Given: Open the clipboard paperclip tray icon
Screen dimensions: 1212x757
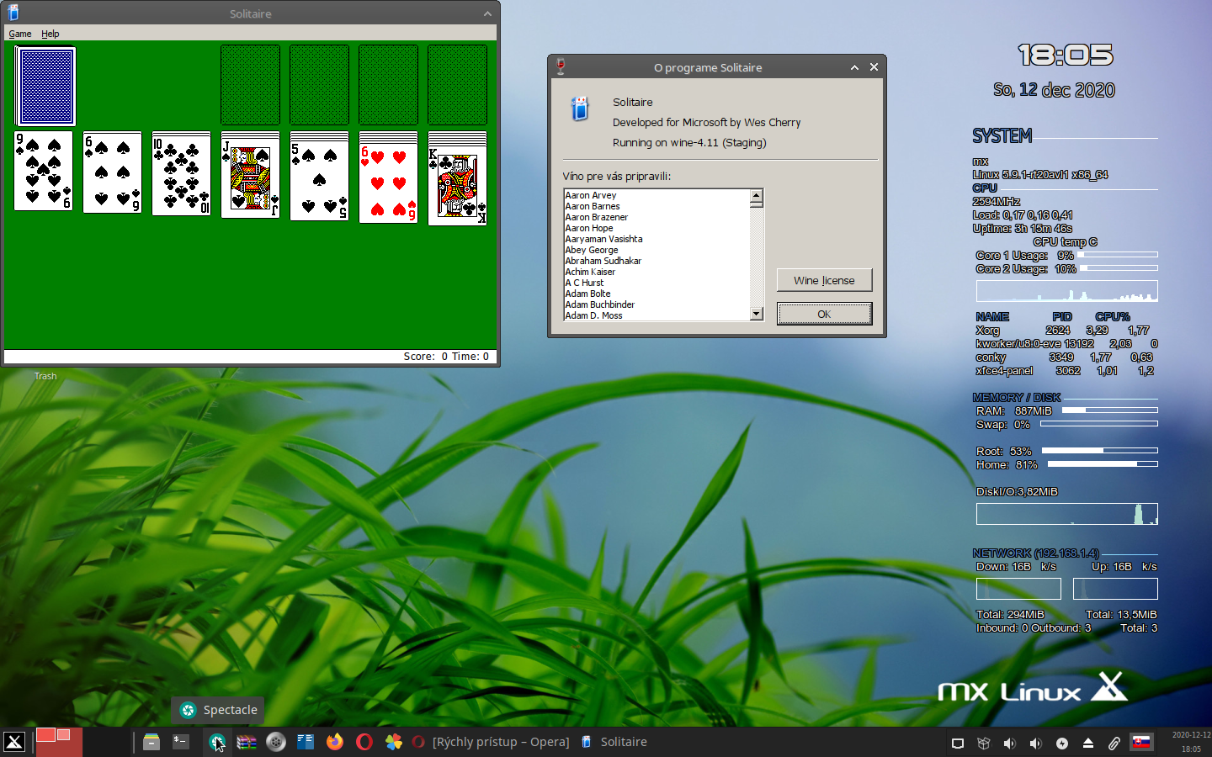Looking at the screenshot, I should 1114,743.
